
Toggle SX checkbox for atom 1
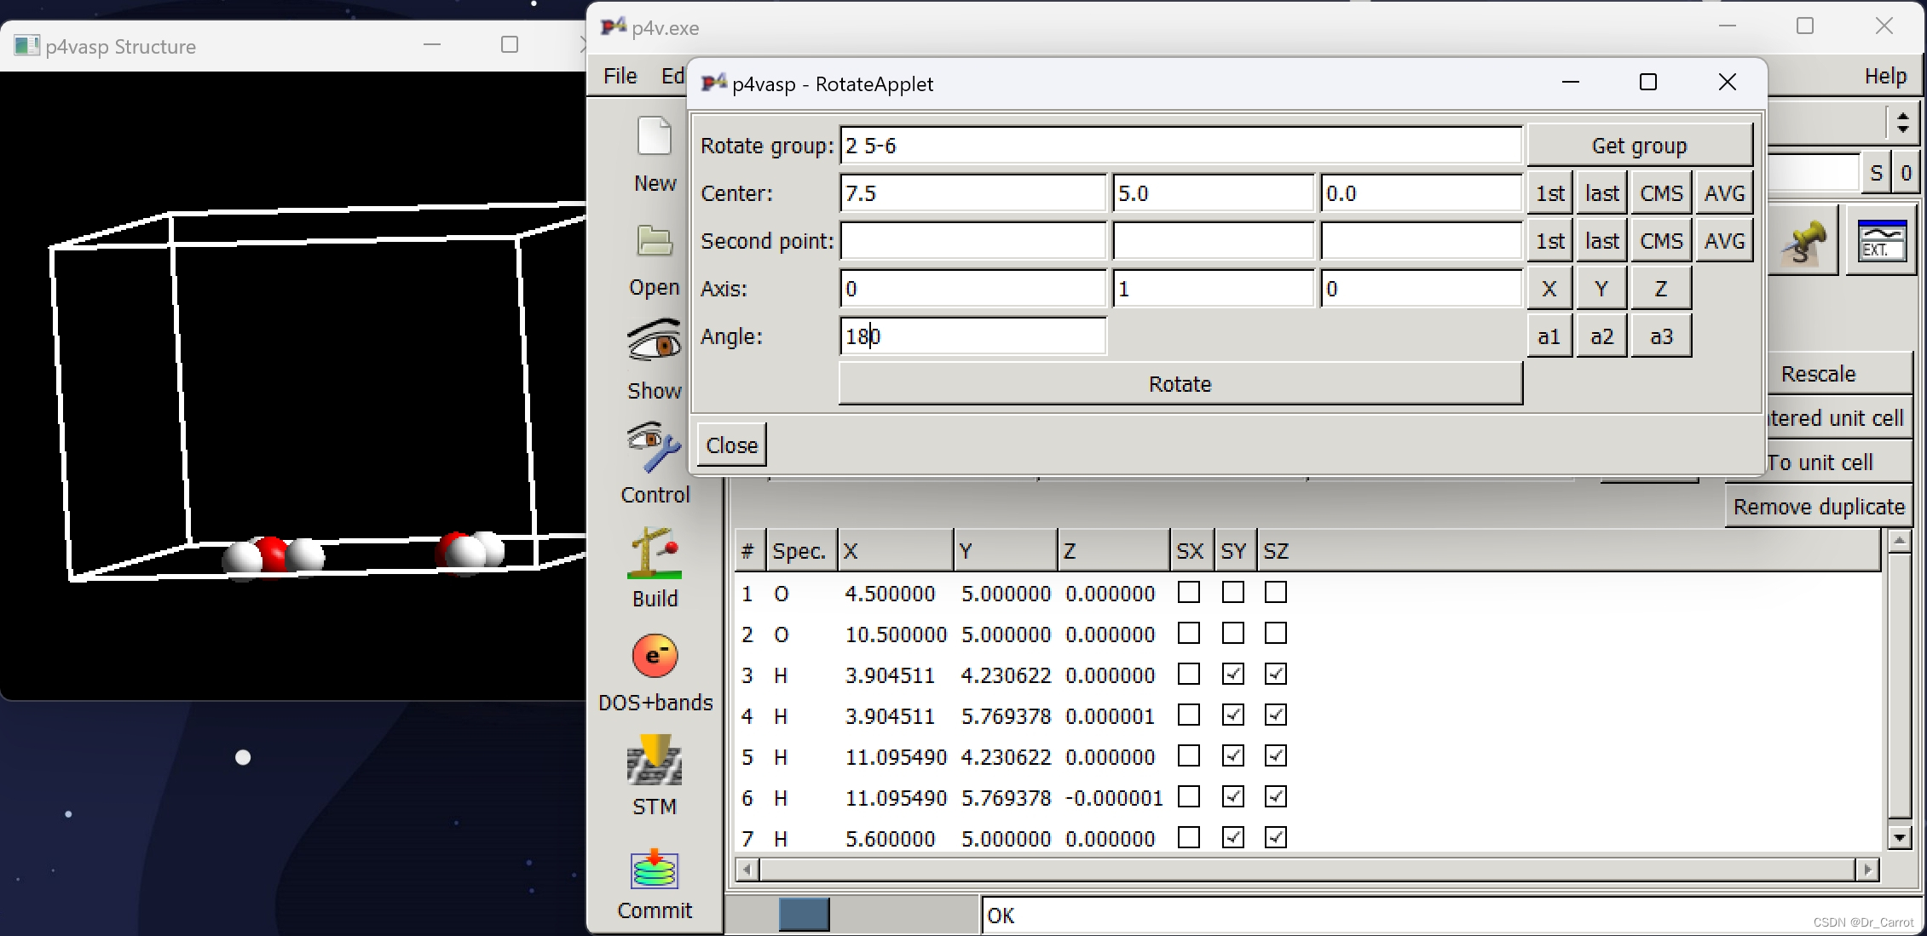(x=1189, y=592)
